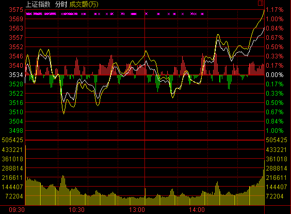Click the 14:00 time axis label
The image size is (291, 214).
[197, 210]
